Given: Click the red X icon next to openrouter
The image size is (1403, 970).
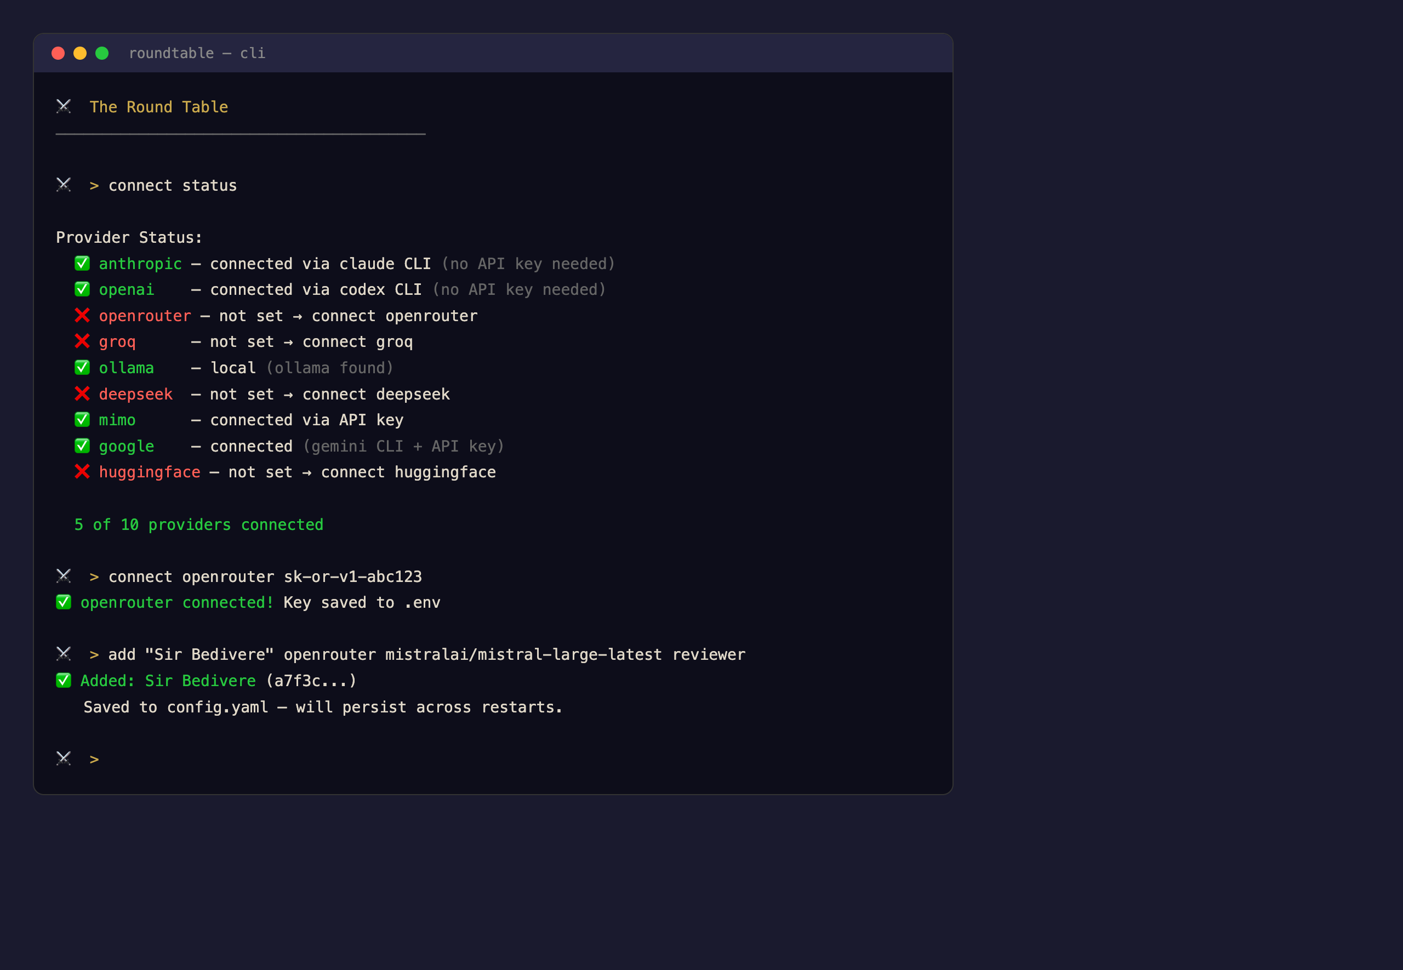Looking at the screenshot, I should click(82, 316).
